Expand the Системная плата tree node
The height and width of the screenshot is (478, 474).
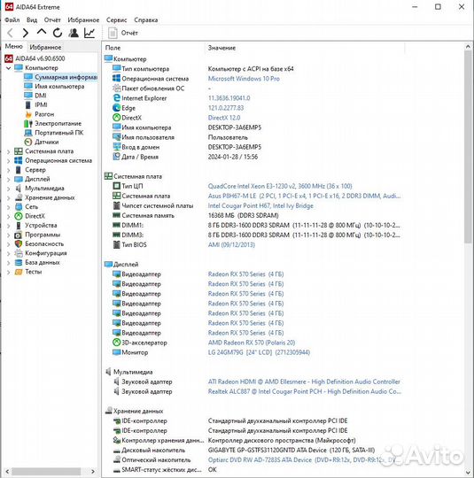coord(9,151)
